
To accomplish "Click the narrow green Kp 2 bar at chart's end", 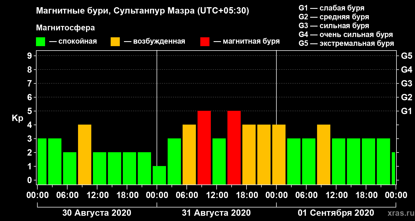I will (393, 169).
